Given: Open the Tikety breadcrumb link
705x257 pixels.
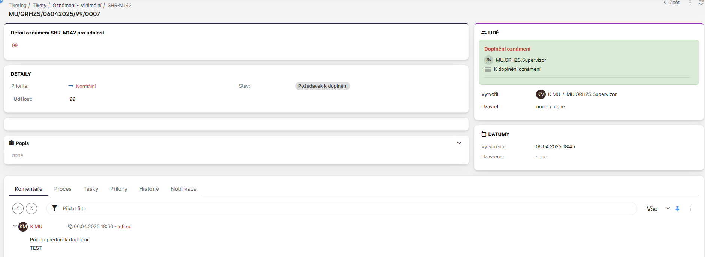Looking at the screenshot, I should (x=39, y=5).
